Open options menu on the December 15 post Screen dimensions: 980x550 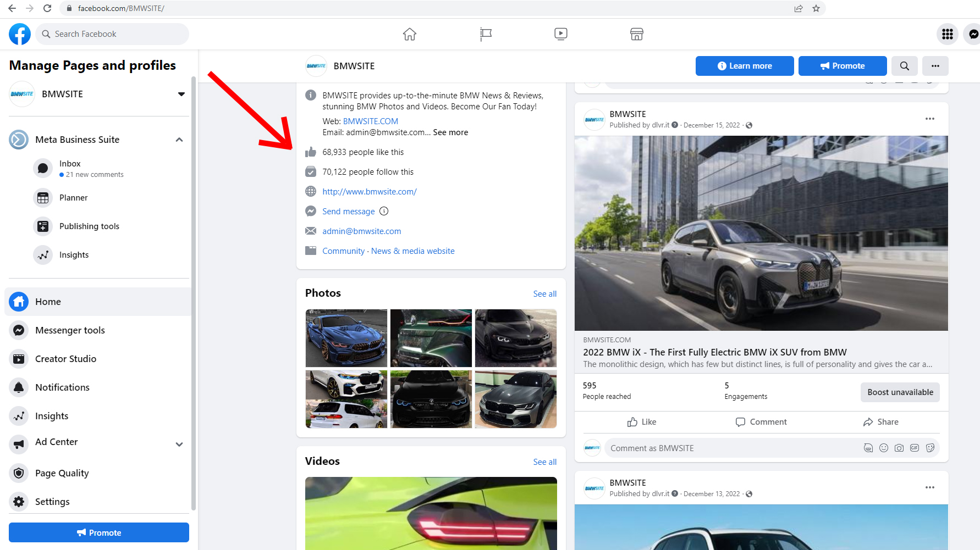pyautogui.click(x=930, y=119)
